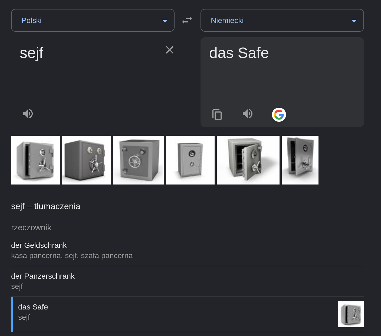Image resolution: width=381 pixels, height=336 pixels.
Task: Click the 'rzeczownik' part-of-speech label
Action: click(x=31, y=228)
